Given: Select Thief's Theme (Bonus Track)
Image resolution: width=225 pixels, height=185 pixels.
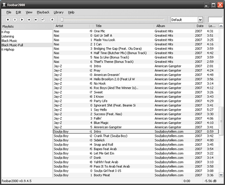Looking at the screenshot, I should [x=136, y=62].
